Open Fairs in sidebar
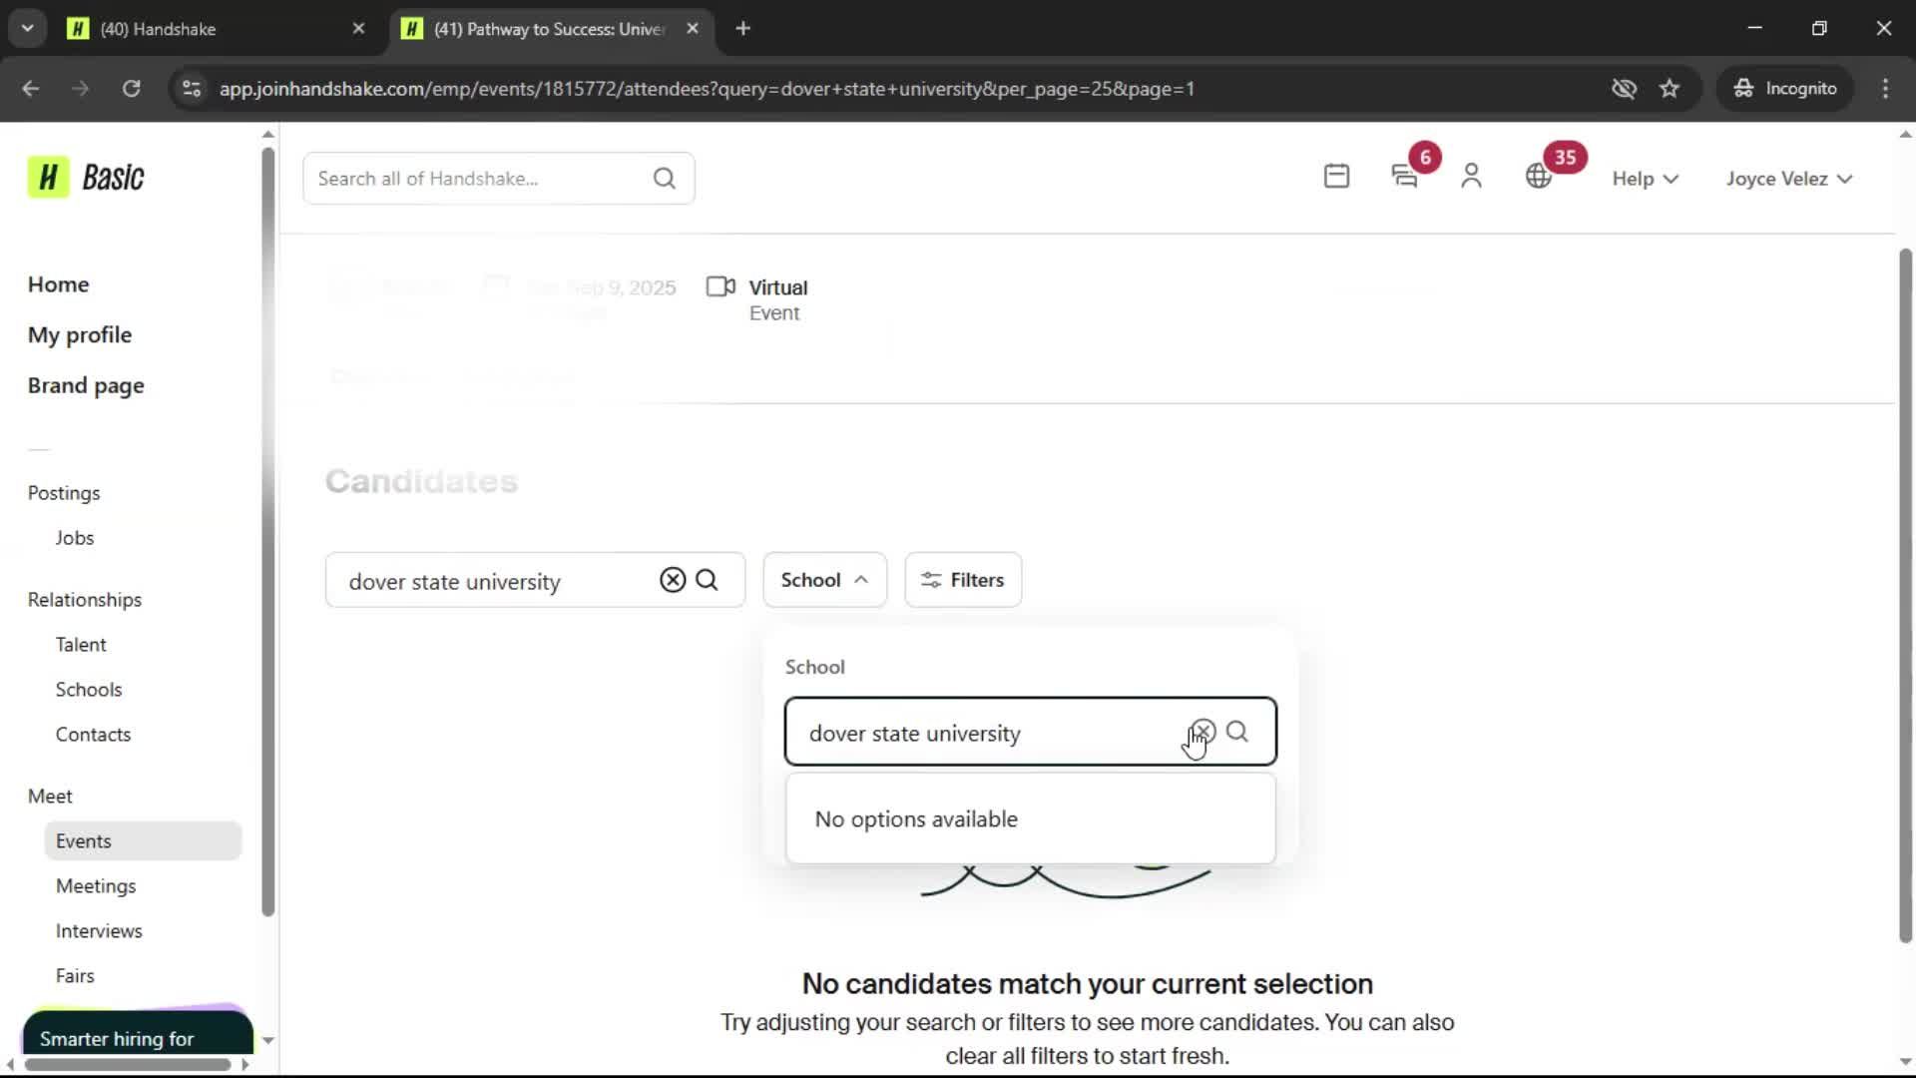This screenshot has height=1078, width=1916. (75, 976)
